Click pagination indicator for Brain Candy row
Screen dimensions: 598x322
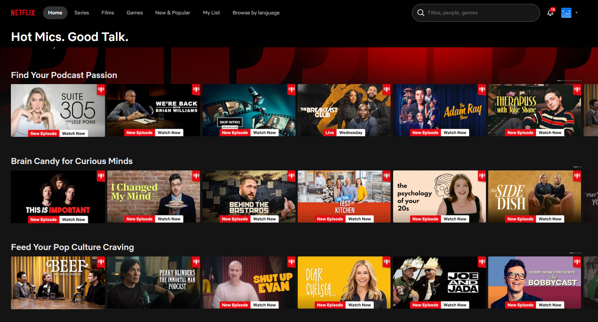[x=578, y=167]
